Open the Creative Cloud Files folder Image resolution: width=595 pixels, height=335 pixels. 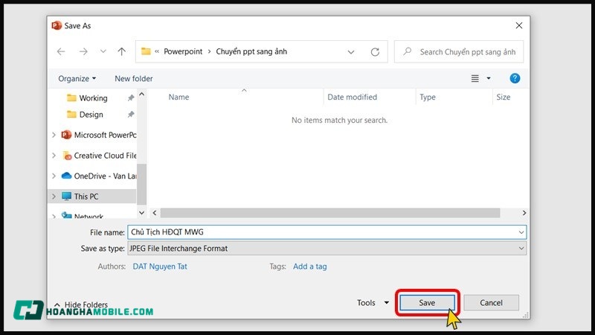[104, 156]
